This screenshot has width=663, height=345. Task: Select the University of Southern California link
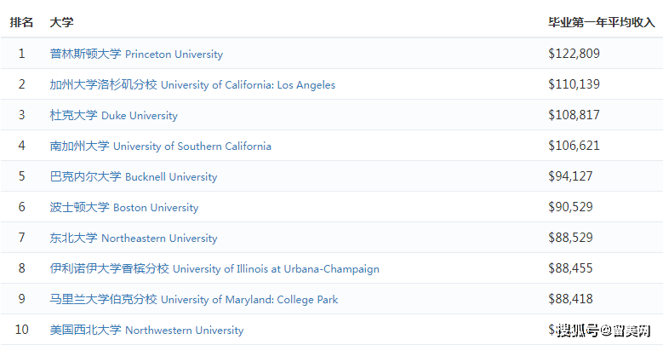(161, 147)
